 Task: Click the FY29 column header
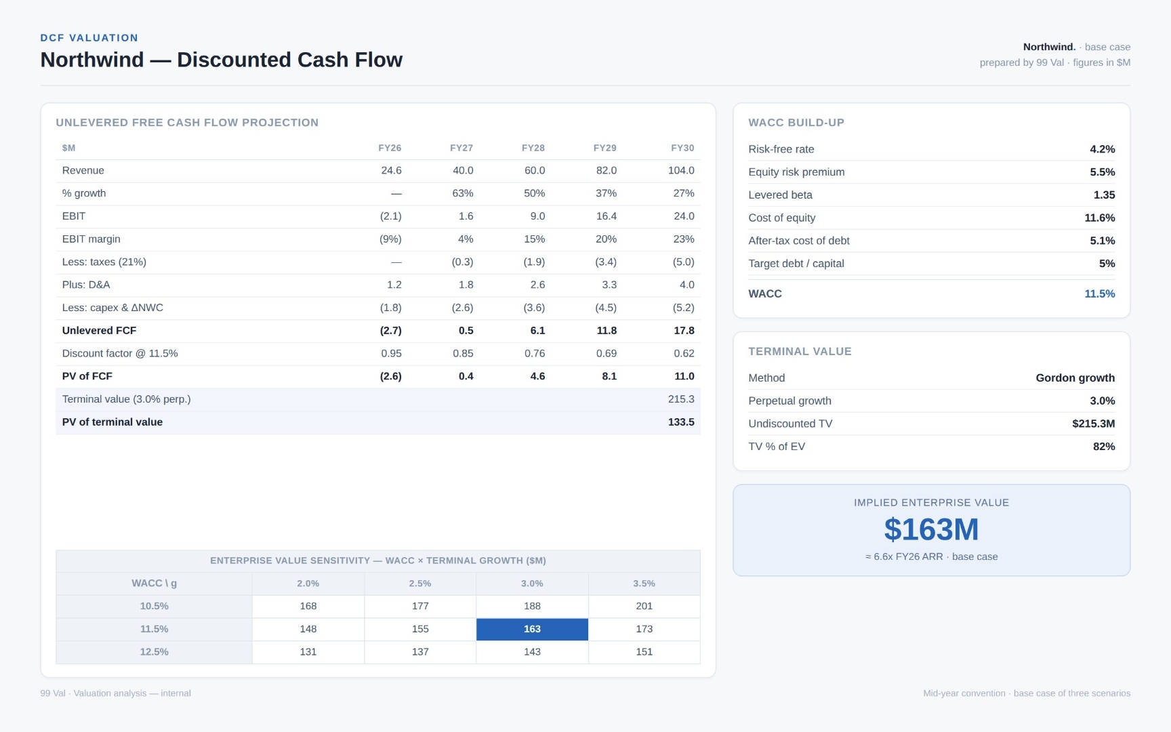pyautogui.click(x=605, y=148)
